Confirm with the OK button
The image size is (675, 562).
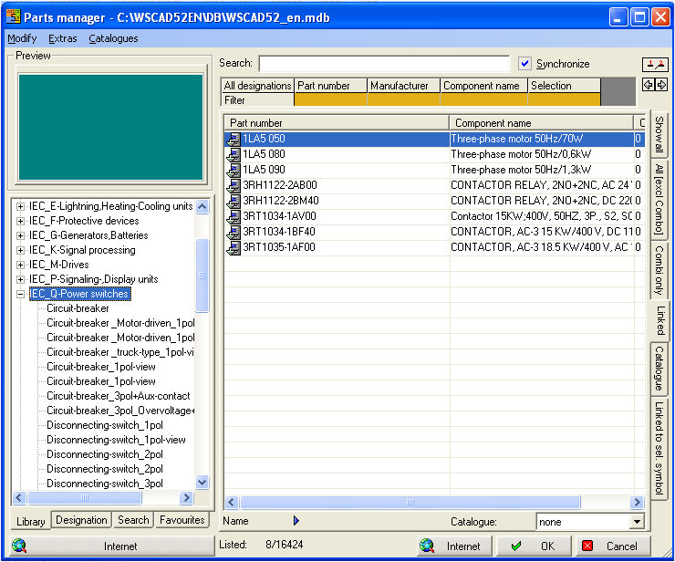point(535,546)
